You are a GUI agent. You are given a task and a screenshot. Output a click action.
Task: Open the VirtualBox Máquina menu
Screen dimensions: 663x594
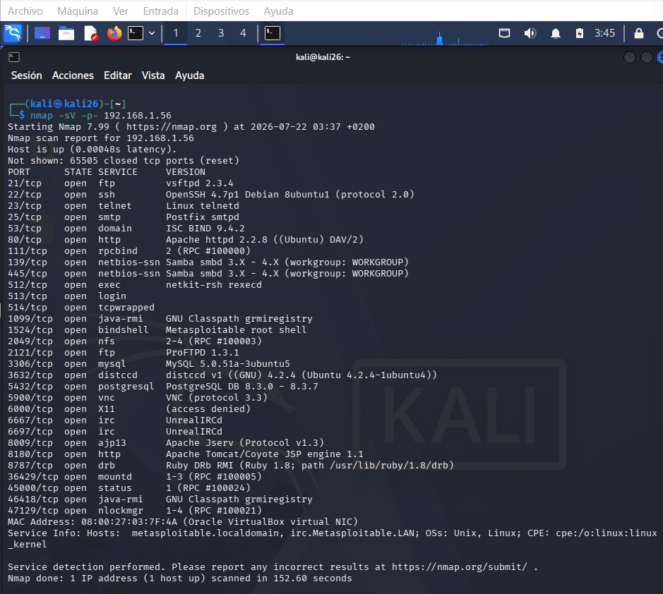point(78,11)
